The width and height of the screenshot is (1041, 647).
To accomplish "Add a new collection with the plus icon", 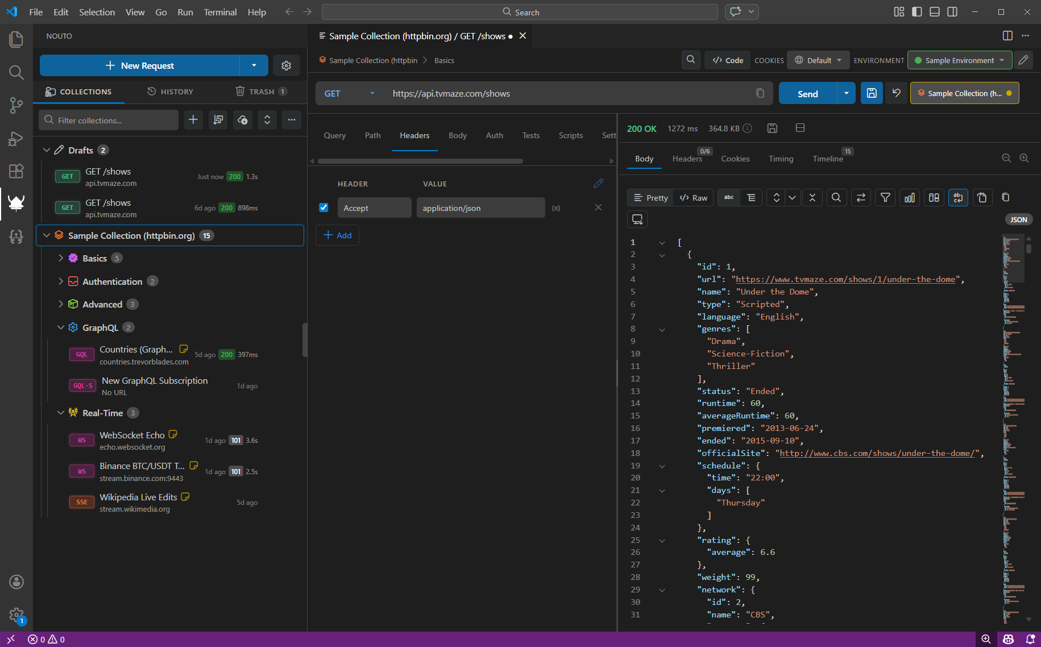I will (x=193, y=119).
